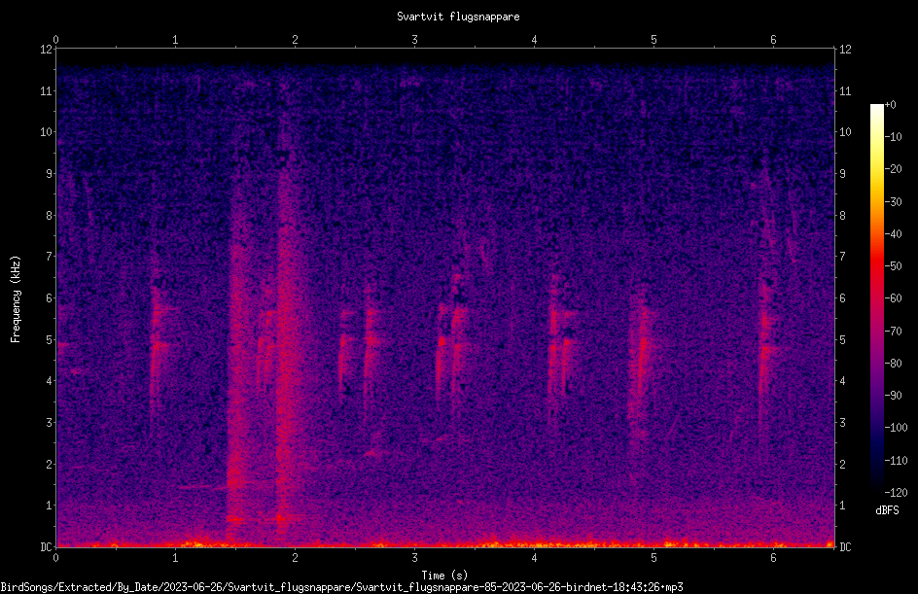Click the "-90" color scale label
Viewport: 918px width, 594px height.
[893, 396]
